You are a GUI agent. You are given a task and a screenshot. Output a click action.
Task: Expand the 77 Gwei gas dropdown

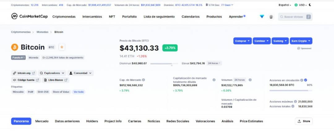(x=227, y=5)
